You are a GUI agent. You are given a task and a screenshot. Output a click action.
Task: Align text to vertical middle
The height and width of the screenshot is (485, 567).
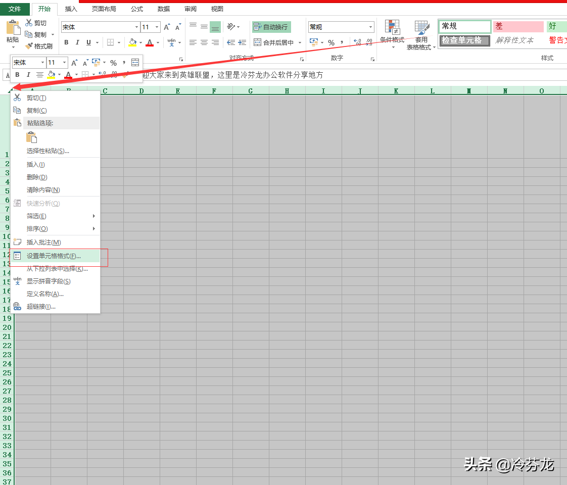204,27
